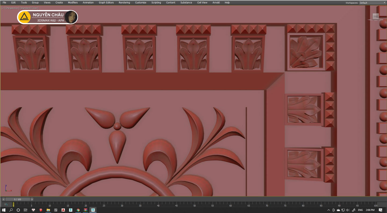This screenshot has height=213, width=387.
Task: Open the [Standard] shading viewport menu
Action: pyautogui.click(x=26, y=8)
